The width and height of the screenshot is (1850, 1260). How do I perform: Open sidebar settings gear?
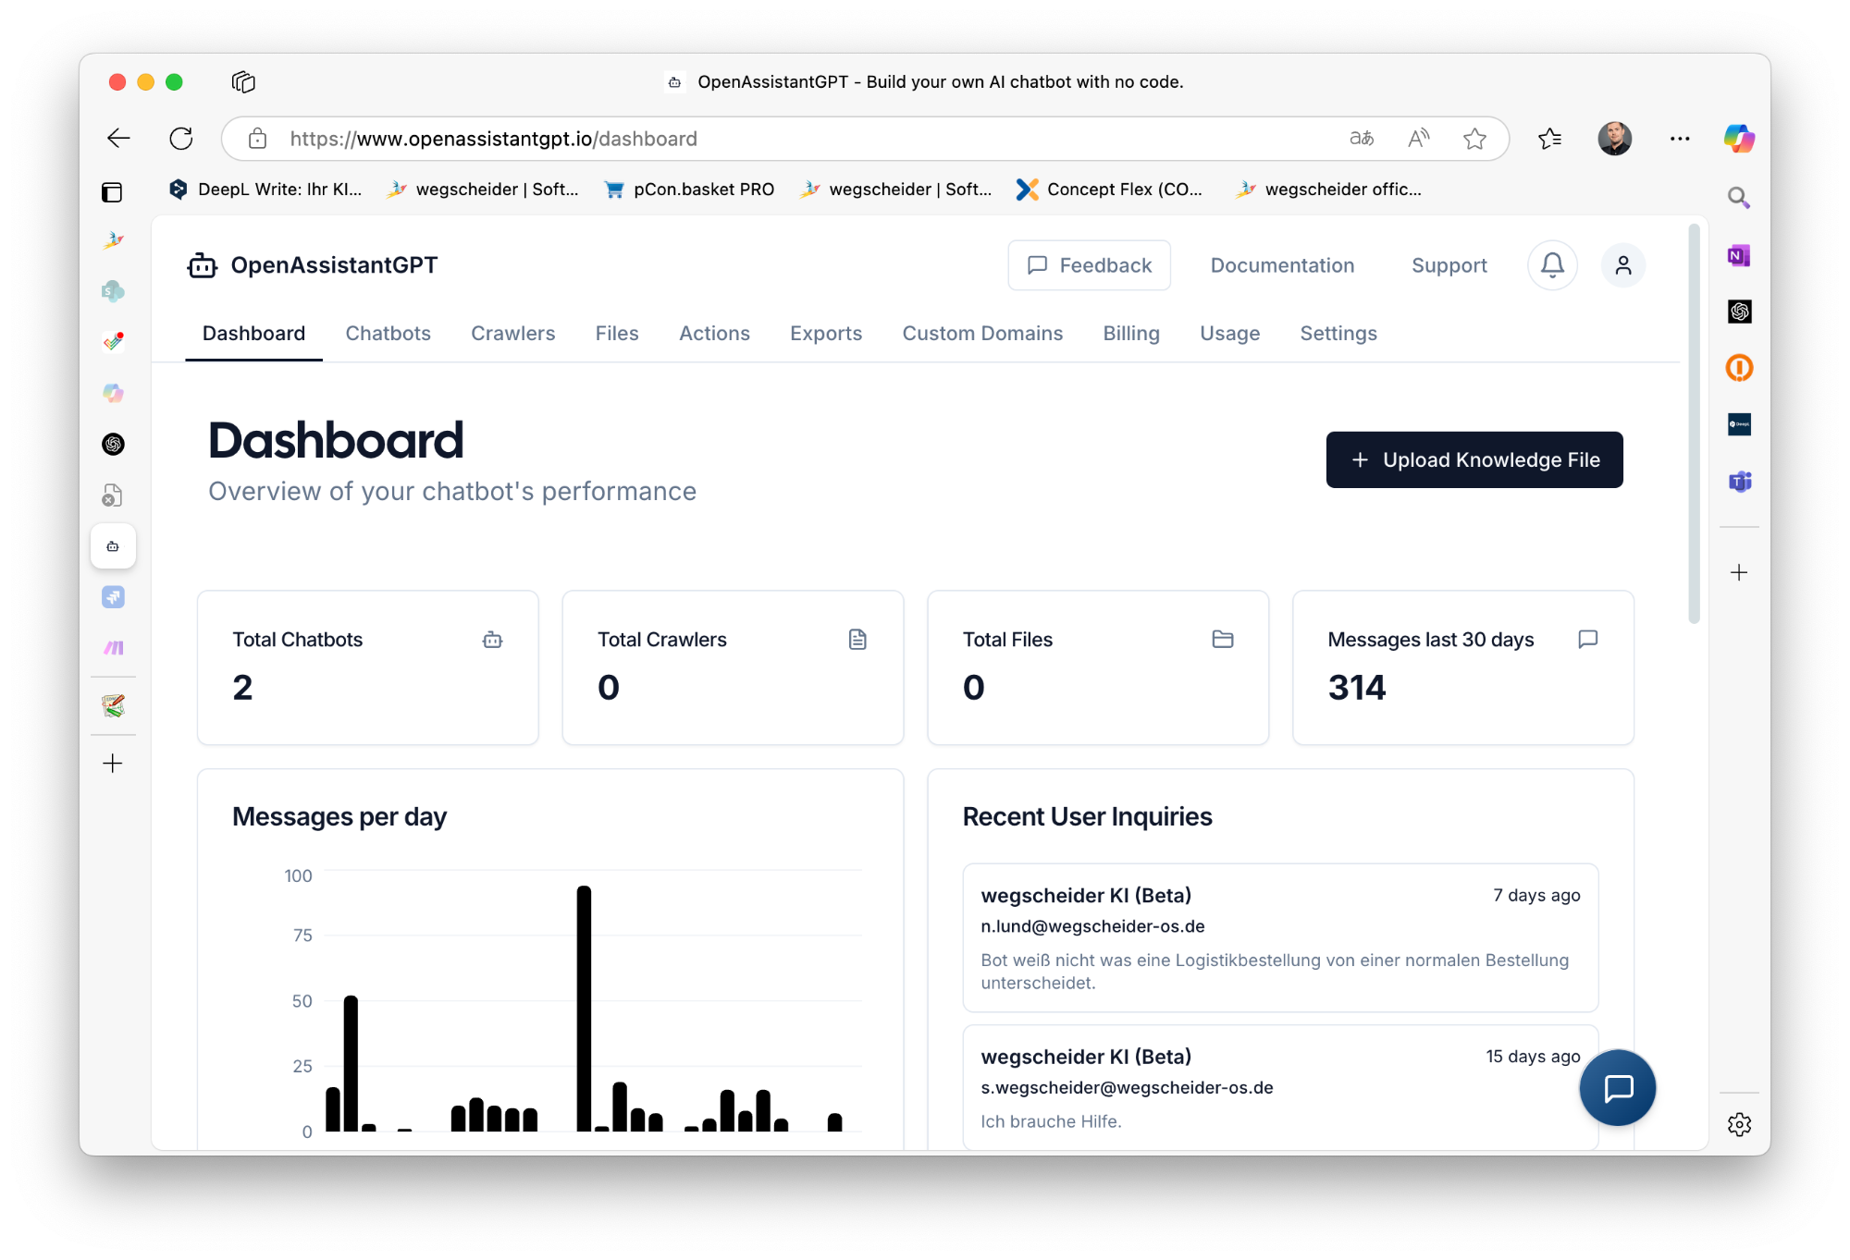[x=1739, y=1124]
